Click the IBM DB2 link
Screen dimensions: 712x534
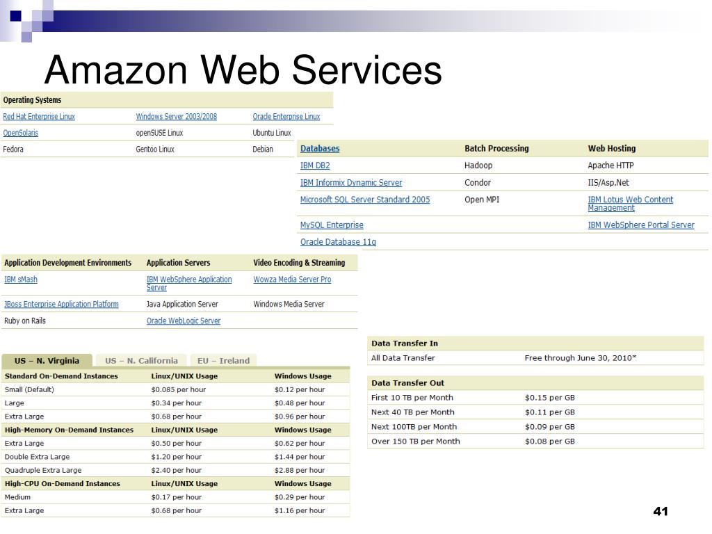tap(315, 165)
